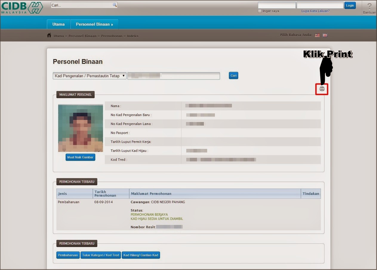Screen dimensions: 377x270
Task: Click the Nama field label
Action: click(116, 106)
